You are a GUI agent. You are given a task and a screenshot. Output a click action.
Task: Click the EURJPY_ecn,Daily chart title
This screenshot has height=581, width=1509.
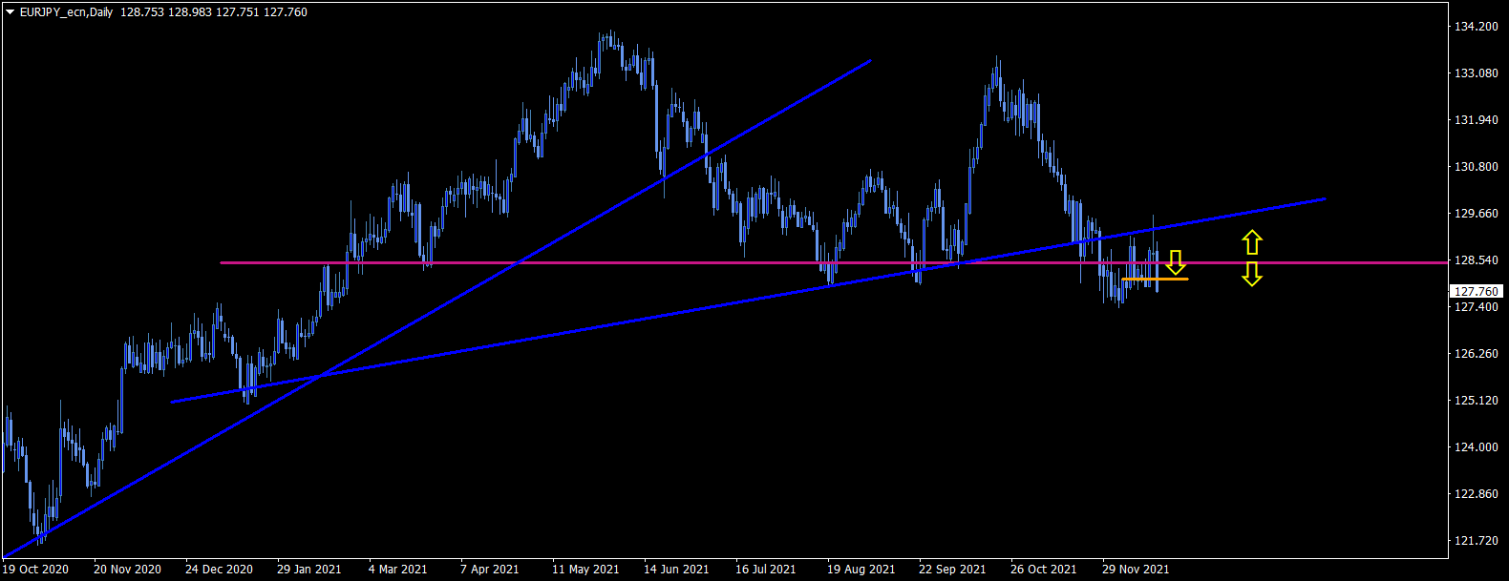tap(67, 12)
